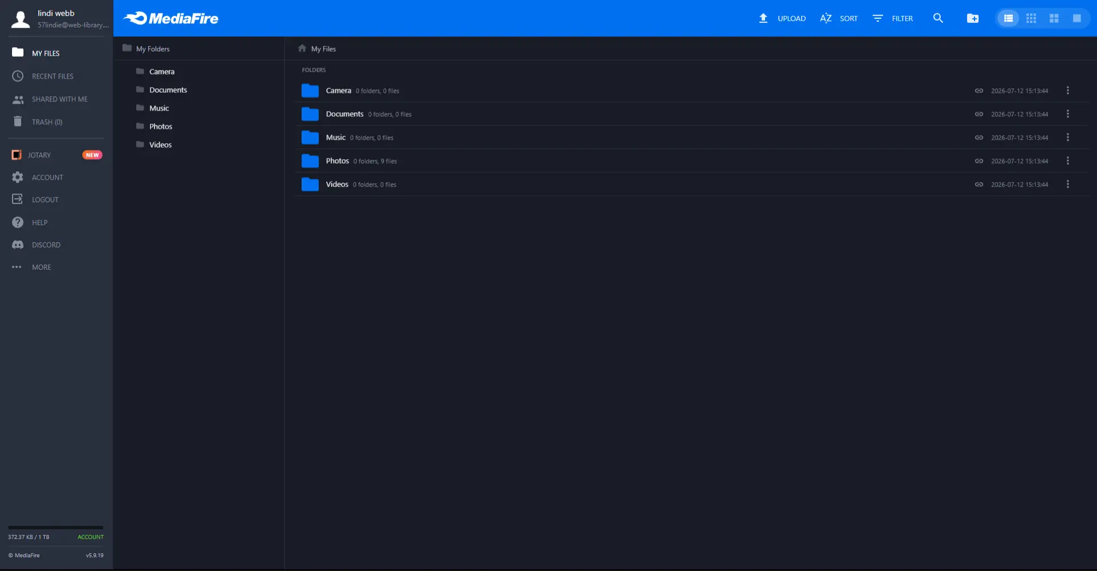
Task: Click the blue Camera folder icon
Action: (x=310, y=90)
